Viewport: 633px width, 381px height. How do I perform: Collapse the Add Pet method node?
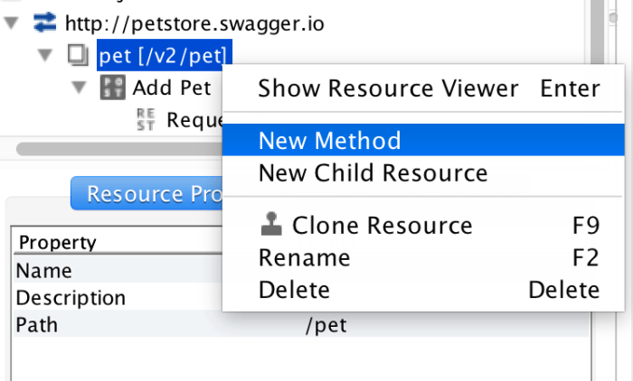pyautogui.click(x=79, y=88)
